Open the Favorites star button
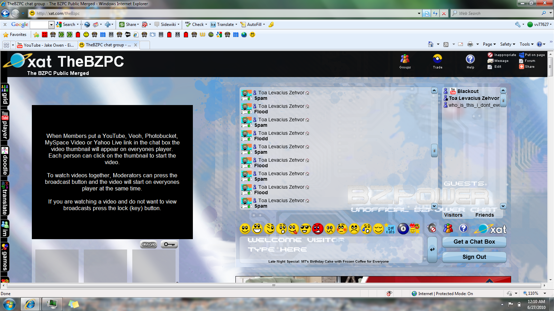This screenshot has height=311, width=554. pos(15,35)
